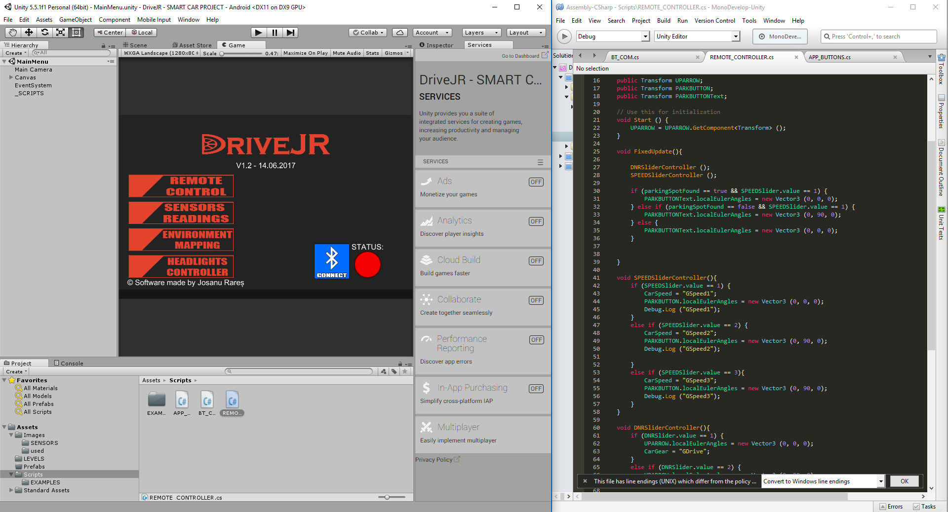Open the Version Control menu in MonoDevelop
948x512 pixels.
click(x=714, y=21)
